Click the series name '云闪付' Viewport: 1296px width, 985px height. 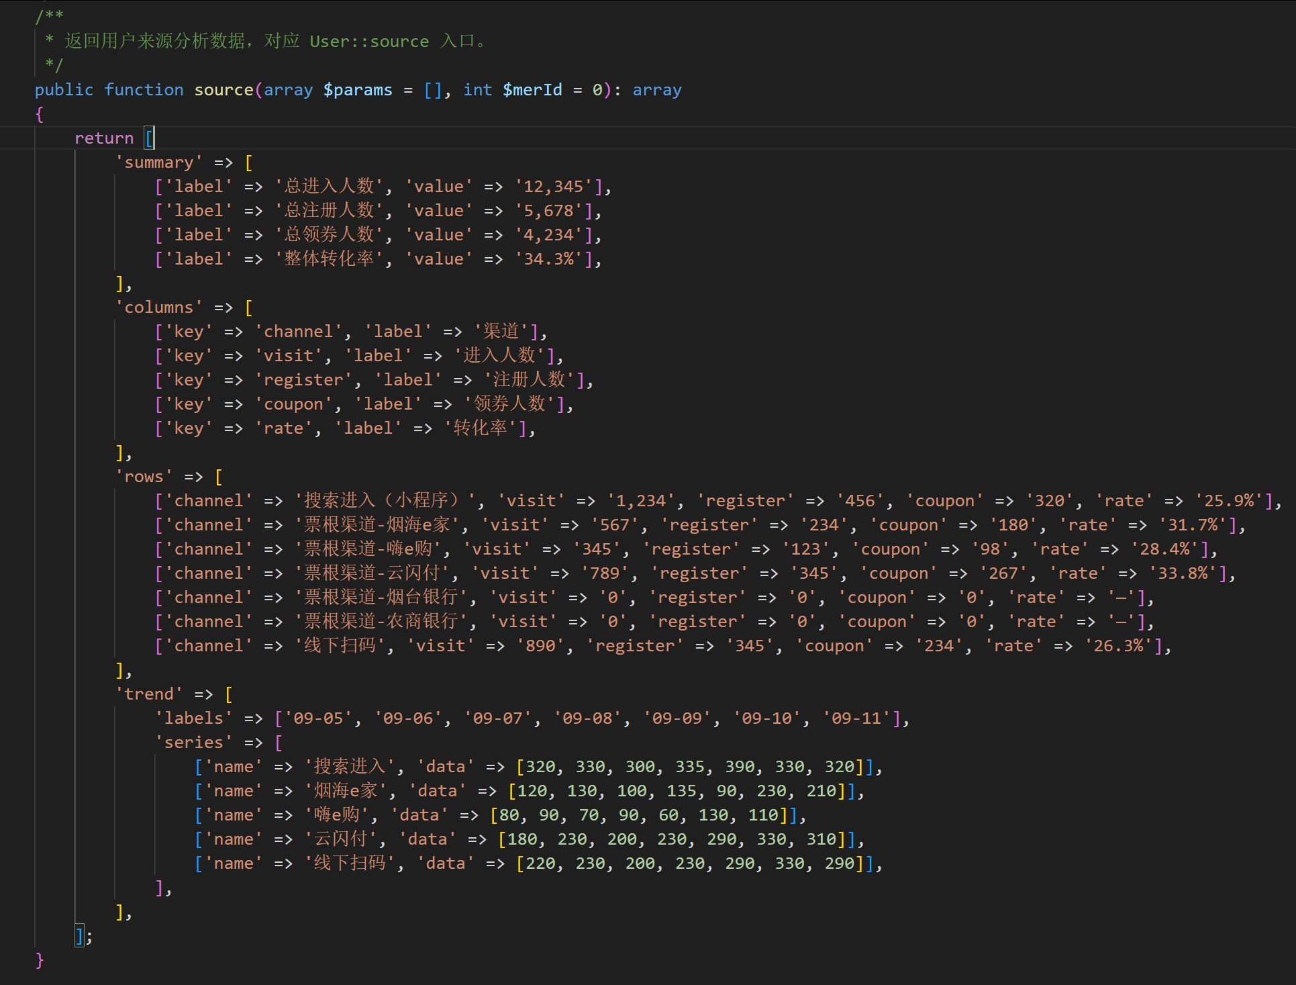click(x=341, y=839)
